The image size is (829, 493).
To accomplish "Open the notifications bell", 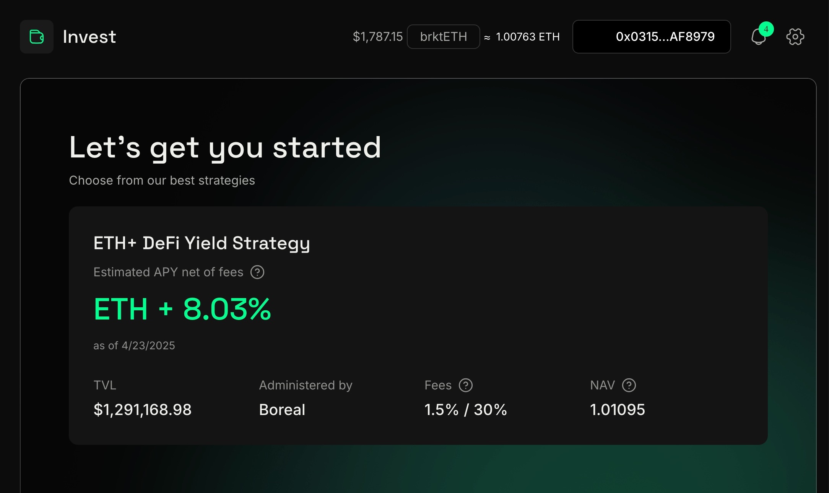I will tap(758, 38).
